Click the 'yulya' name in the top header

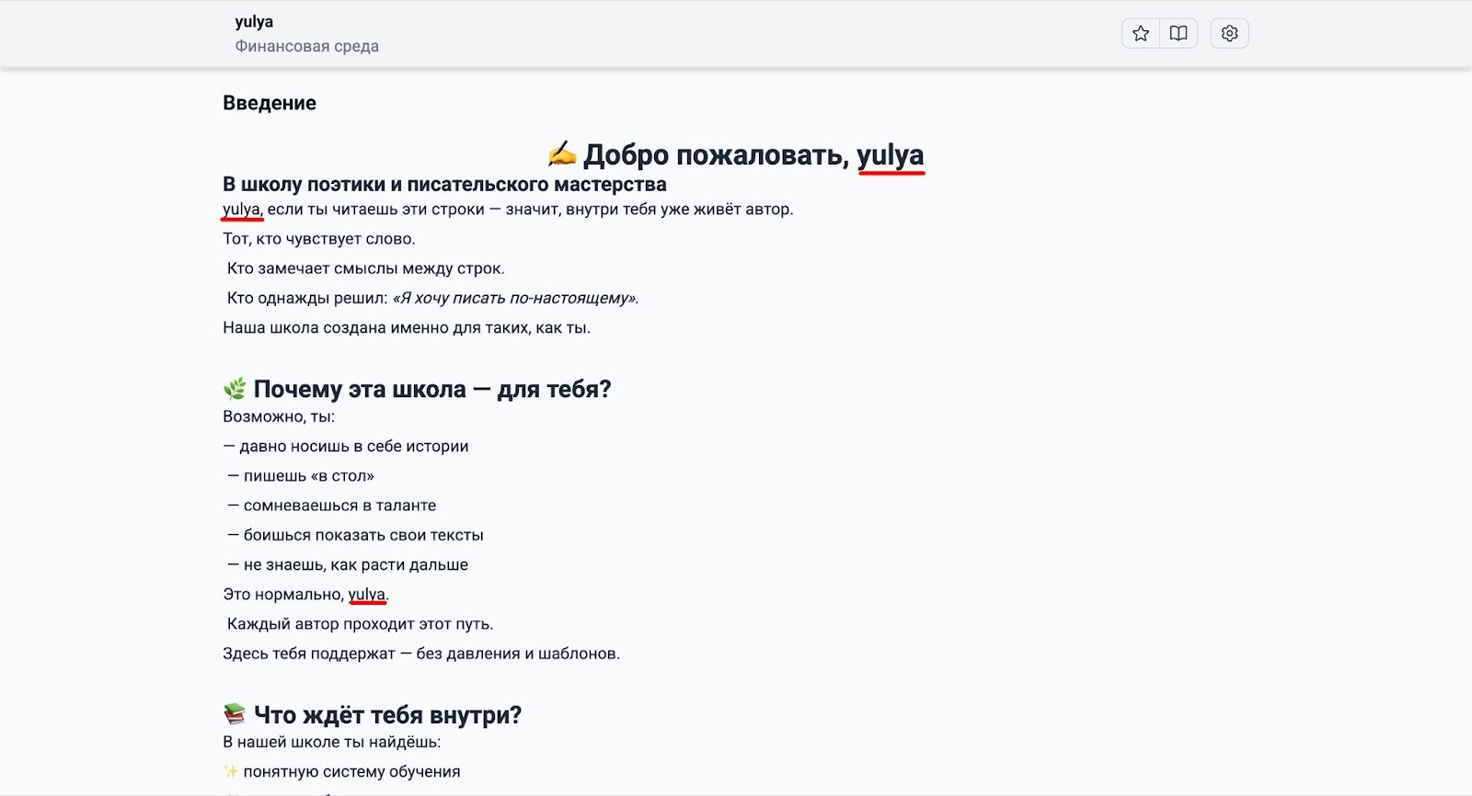click(x=254, y=22)
